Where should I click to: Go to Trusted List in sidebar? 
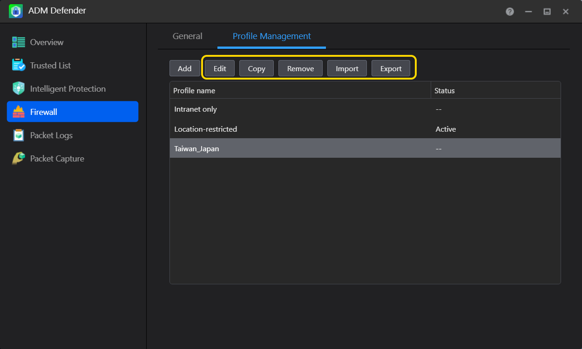tap(50, 66)
